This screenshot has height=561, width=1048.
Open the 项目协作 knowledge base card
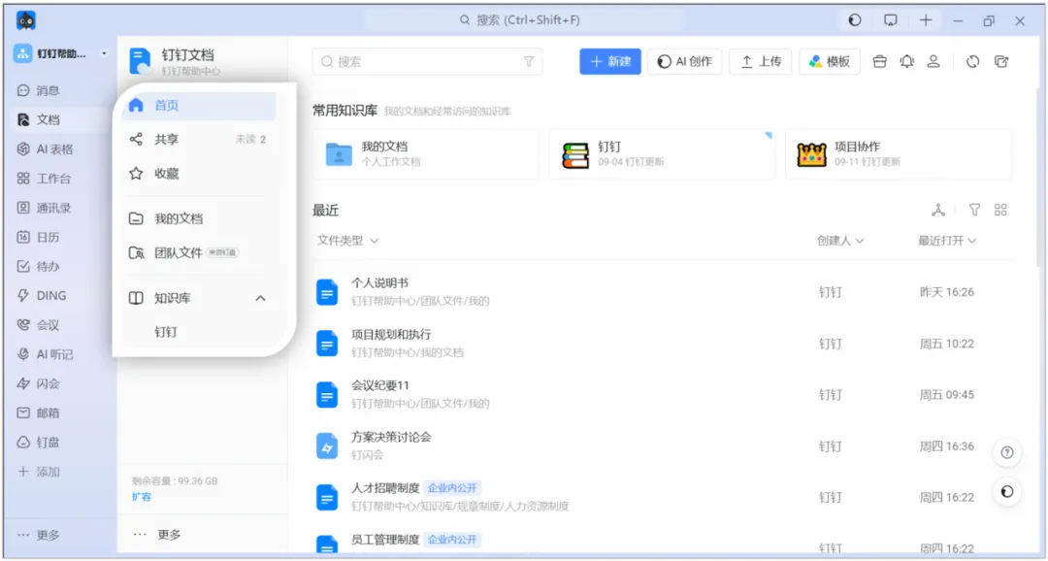point(899,154)
